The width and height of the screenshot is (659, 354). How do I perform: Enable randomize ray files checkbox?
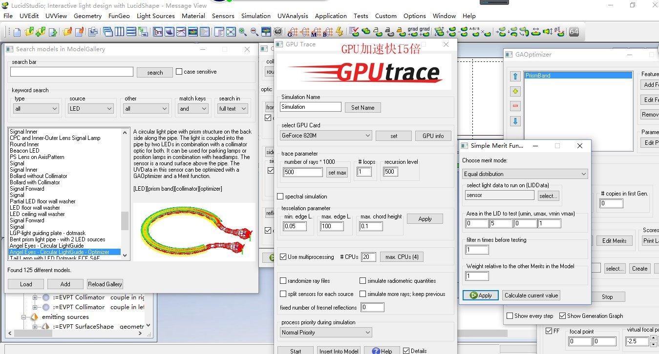point(283,281)
